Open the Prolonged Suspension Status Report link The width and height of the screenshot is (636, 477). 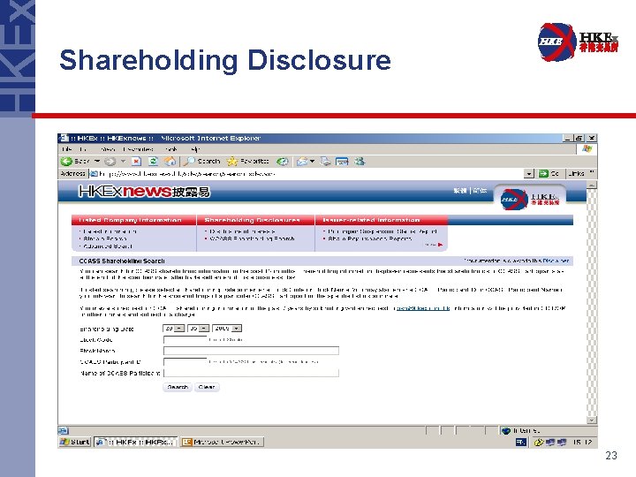[382, 231]
